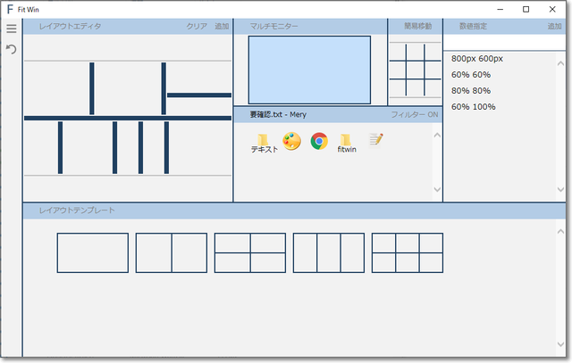Image resolution: width=572 pixels, height=363 pixels.
Task: Click 追加 in the 数値指定 panel header
Action: click(555, 27)
